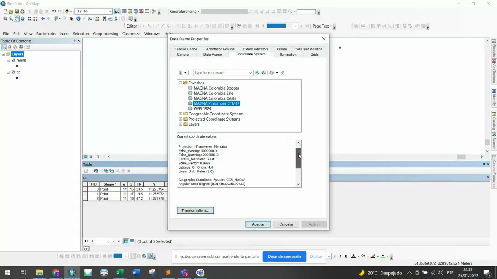Viewport: 497px width, 279px height.
Task: Click the Print icon in the standard toolbar
Action: 22,12
